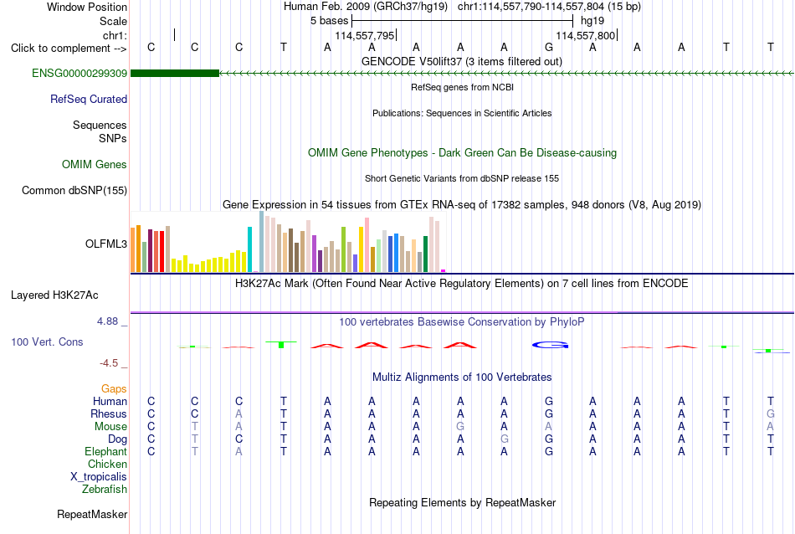Image resolution: width=795 pixels, height=534 pixels.
Task: Click the green T logo with tall bar in PhyloP
Action: tap(281, 344)
